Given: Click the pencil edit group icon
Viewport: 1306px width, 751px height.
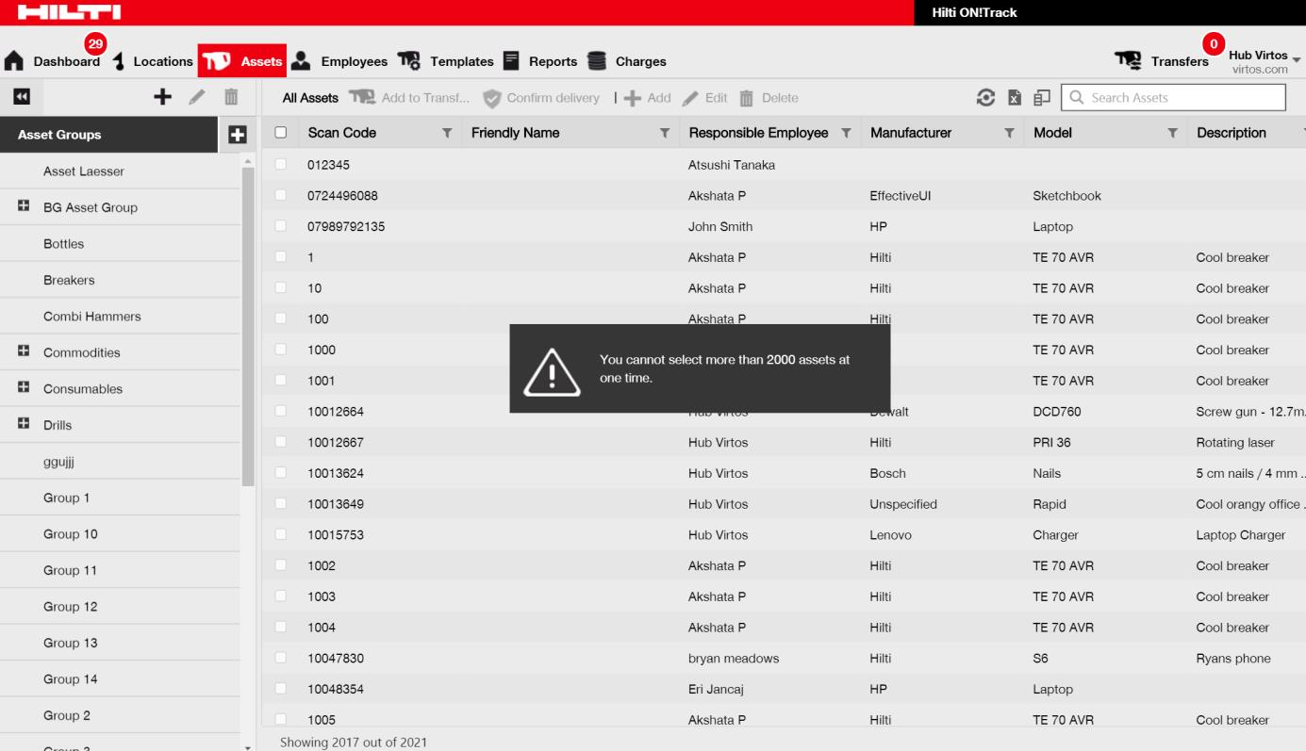Looking at the screenshot, I should point(198,96).
